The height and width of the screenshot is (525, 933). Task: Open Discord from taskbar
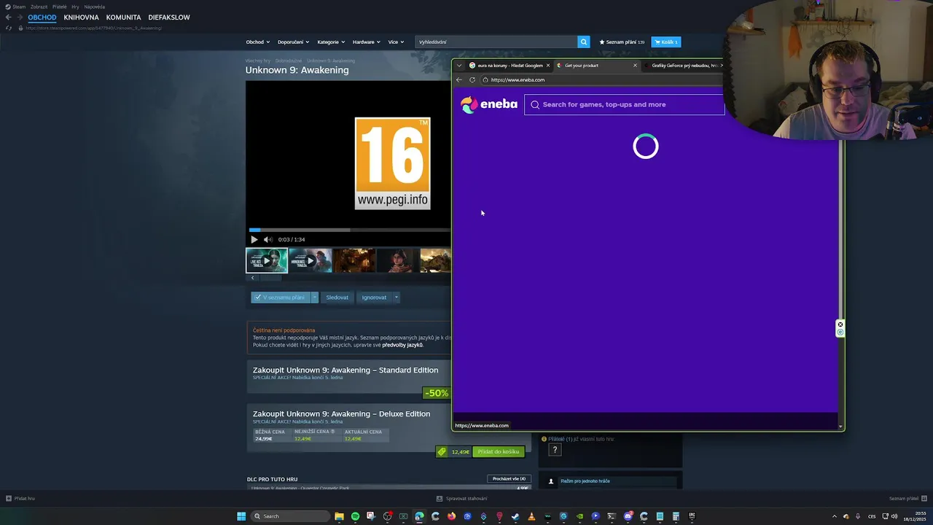point(628,516)
